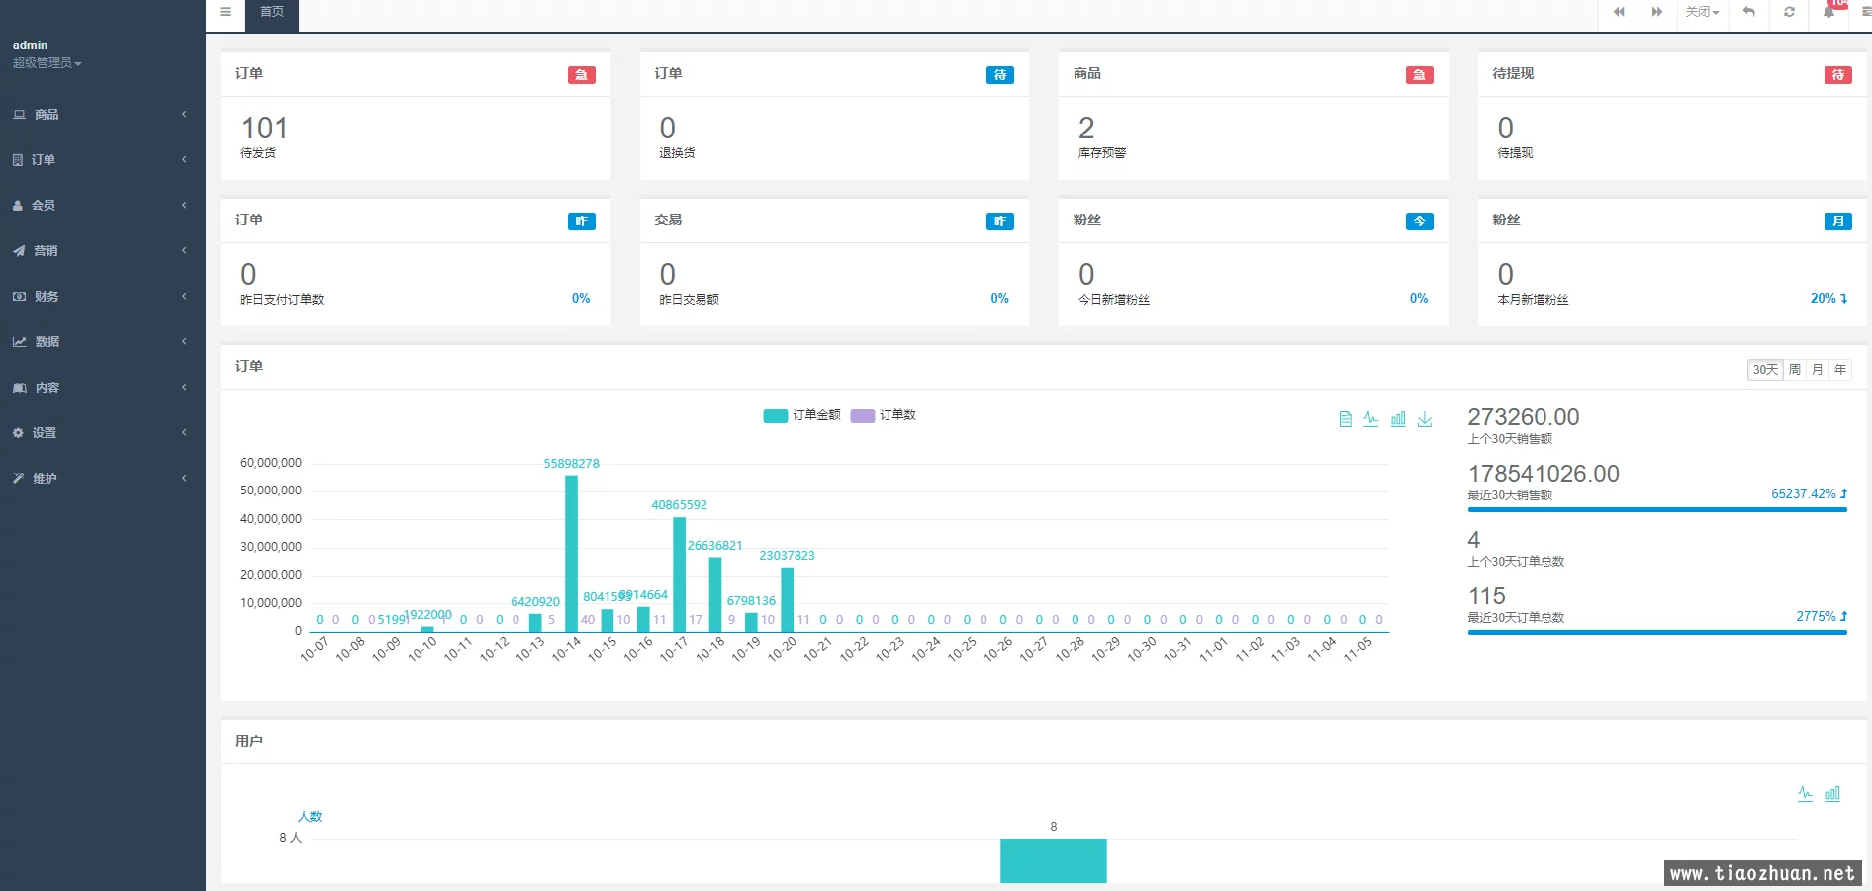Expand 营销 menu chevron in sidebar

184,251
